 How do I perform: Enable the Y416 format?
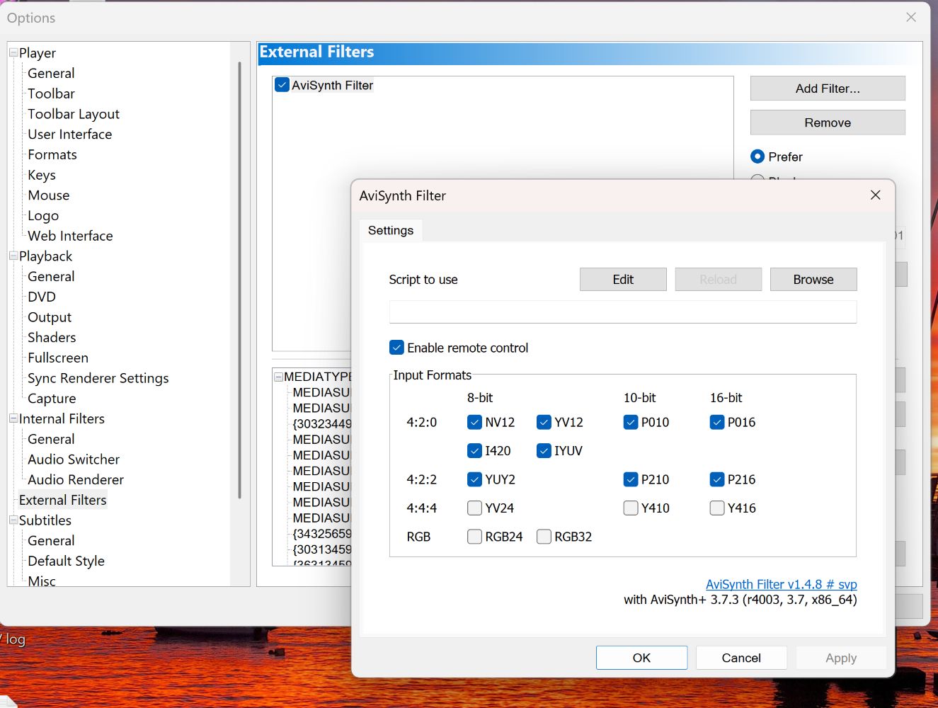point(717,508)
